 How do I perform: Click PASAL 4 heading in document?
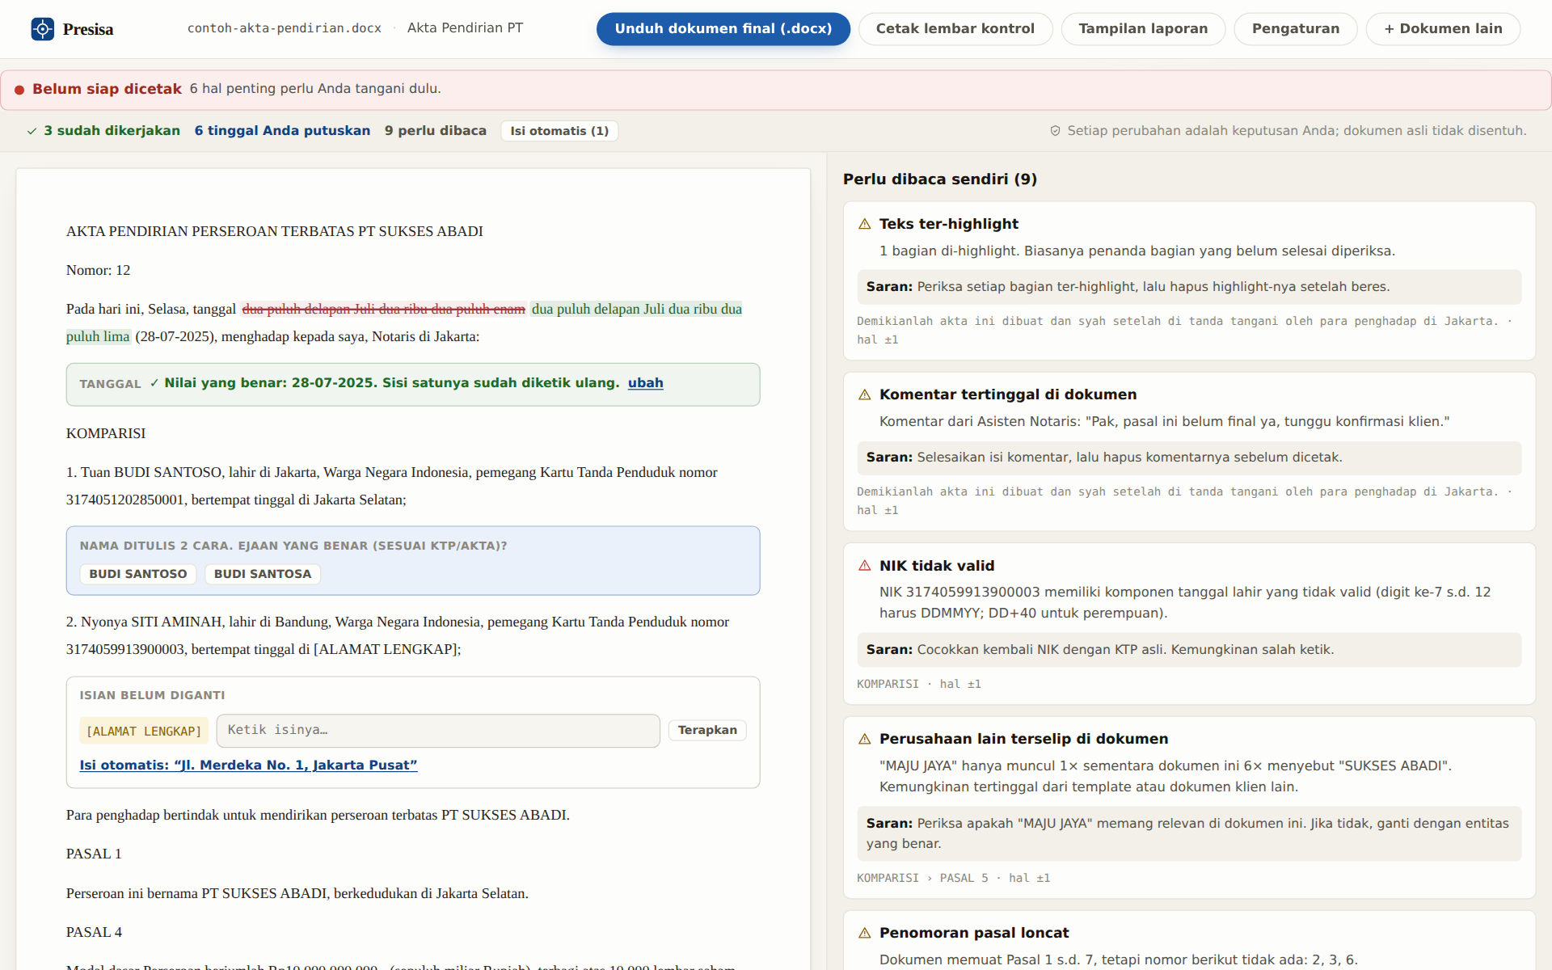point(94,932)
